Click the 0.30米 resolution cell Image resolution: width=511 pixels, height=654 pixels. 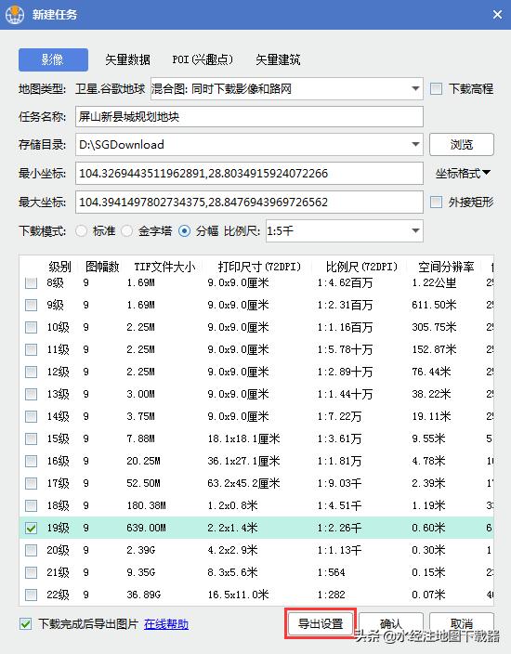tap(428, 550)
